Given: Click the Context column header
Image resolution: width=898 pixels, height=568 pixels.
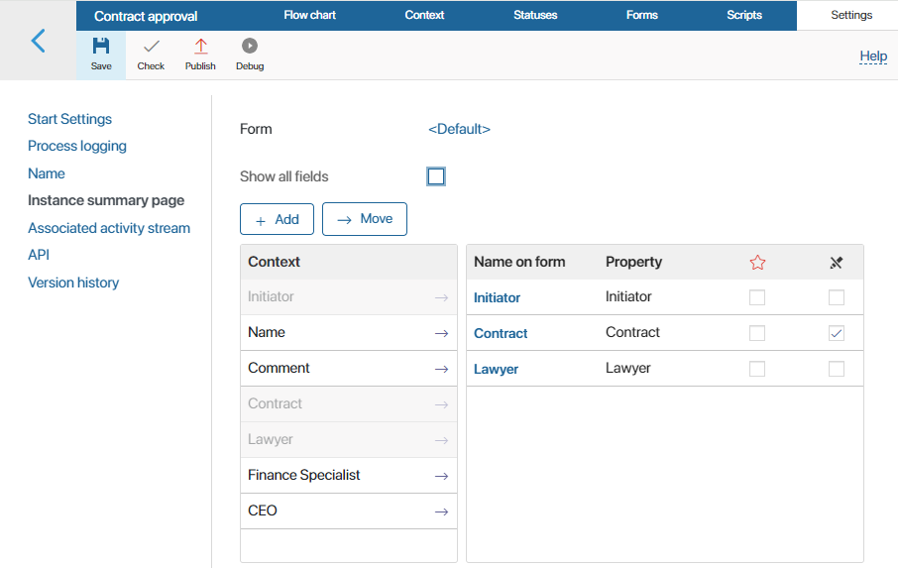Looking at the screenshot, I should [x=274, y=262].
